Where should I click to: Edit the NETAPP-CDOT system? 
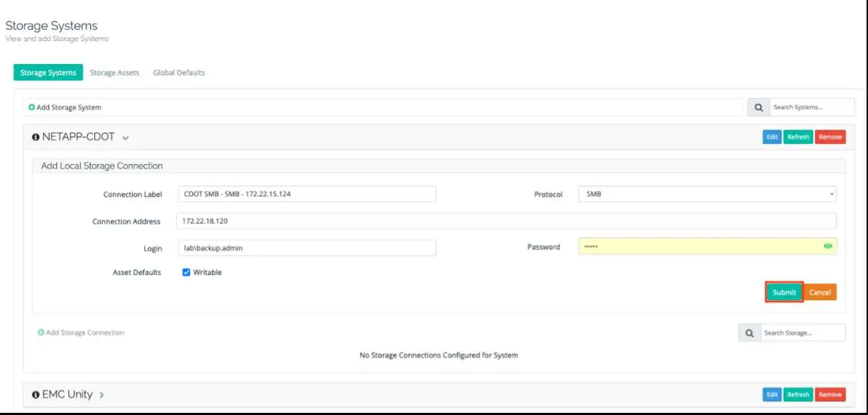772,137
